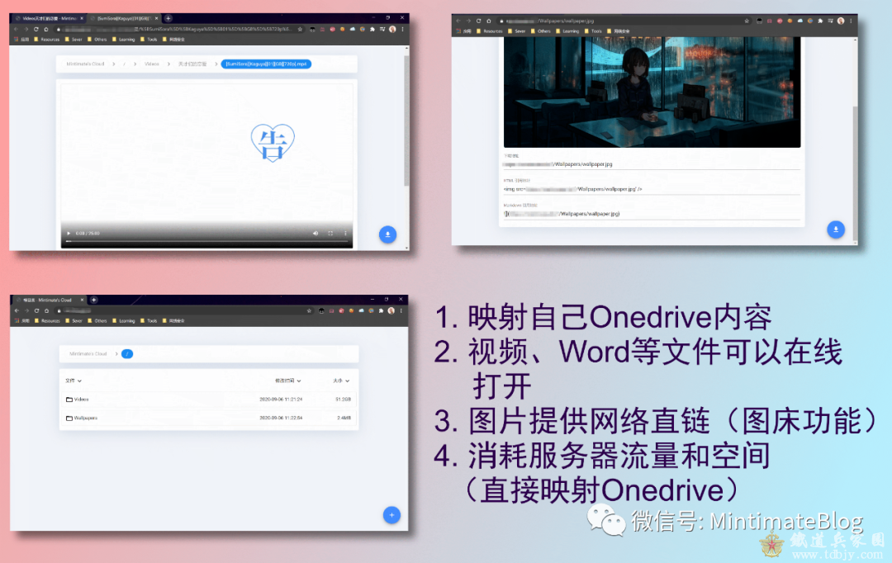
Task: Select the highlighted .mp4 file breadcrumb
Action: (x=266, y=64)
